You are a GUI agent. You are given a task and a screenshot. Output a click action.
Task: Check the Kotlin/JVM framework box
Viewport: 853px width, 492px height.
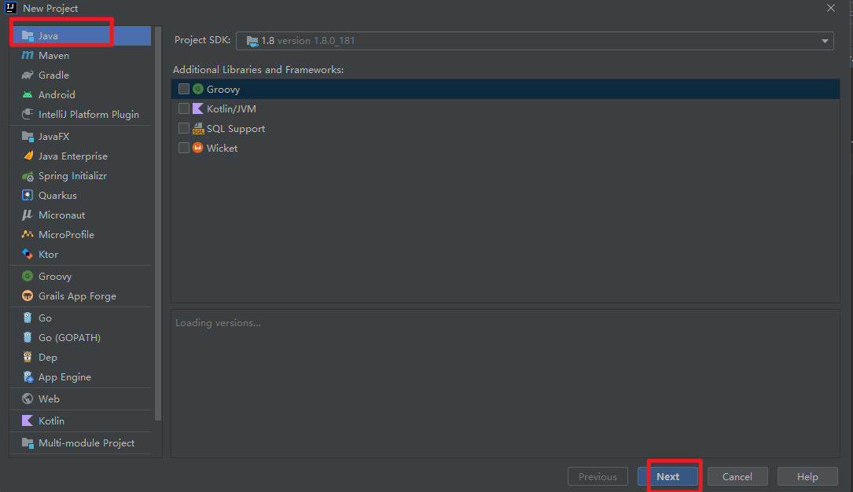(184, 109)
